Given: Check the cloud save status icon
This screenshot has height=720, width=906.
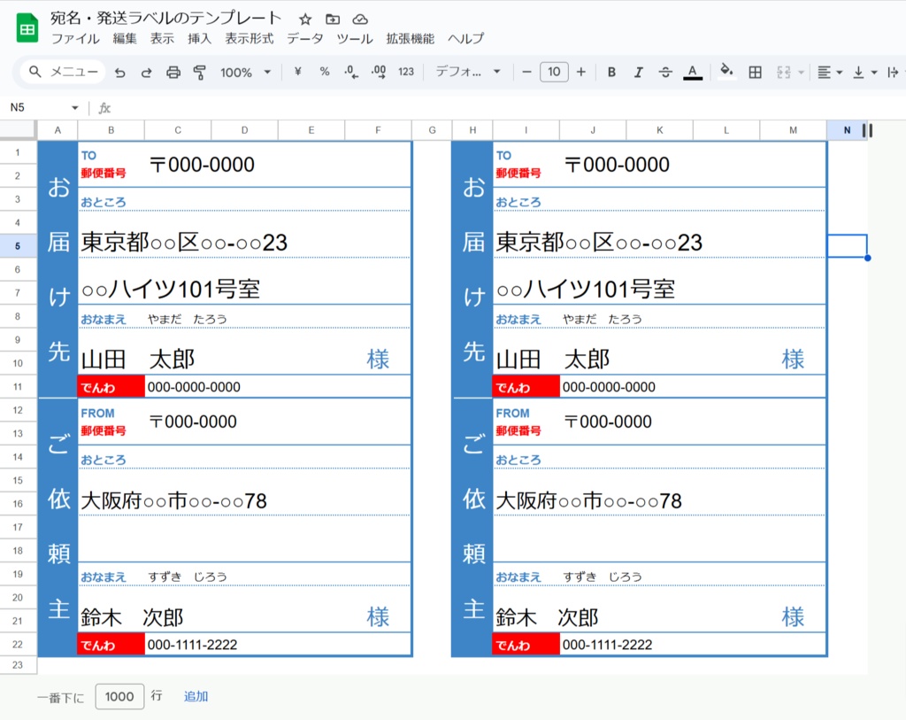Looking at the screenshot, I should [x=360, y=19].
